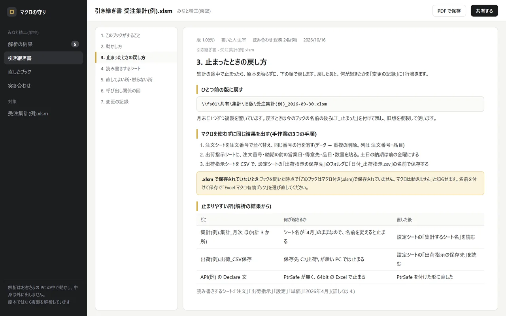Viewport: 506px width, 316px height.
Task: Click the マクロの守り logo icon
Action: tap(12, 12)
